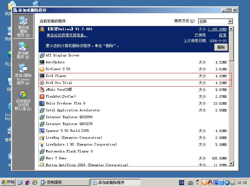
Task: Click Intel Application Accelerator icon
Action: coord(42,110)
